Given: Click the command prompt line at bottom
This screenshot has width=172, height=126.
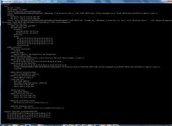Looking at the screenshot, I should (x=20, y=124).
